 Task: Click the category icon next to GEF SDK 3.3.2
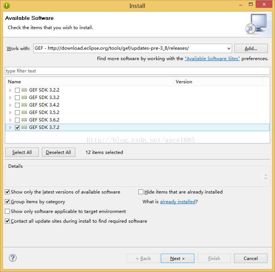(x=24, y=98)
